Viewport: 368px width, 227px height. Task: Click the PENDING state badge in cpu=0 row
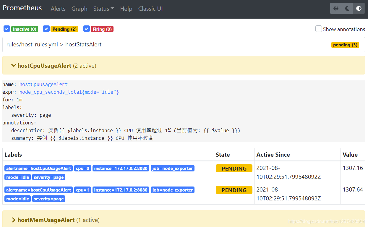tap(234, 168)
